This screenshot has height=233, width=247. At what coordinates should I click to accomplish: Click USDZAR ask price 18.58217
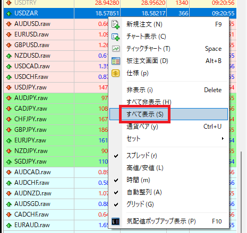154,13
